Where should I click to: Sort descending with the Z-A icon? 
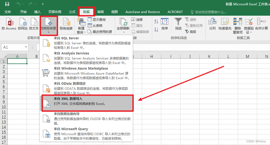(156, 29)
